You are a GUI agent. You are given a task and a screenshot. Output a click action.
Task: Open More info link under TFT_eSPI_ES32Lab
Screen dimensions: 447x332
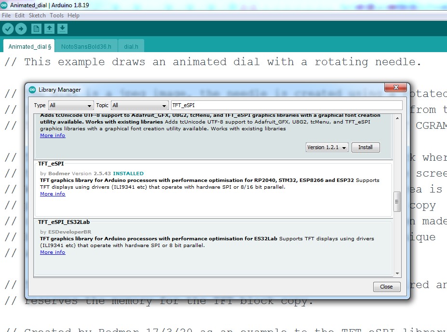53,252
